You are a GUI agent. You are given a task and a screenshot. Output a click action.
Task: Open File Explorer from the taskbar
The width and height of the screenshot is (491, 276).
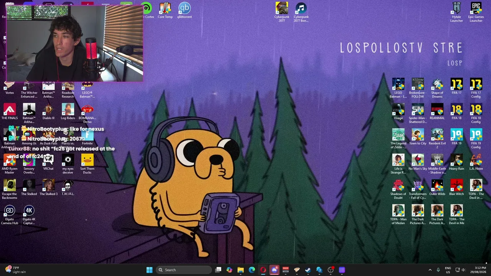click(x=241, y=270)
